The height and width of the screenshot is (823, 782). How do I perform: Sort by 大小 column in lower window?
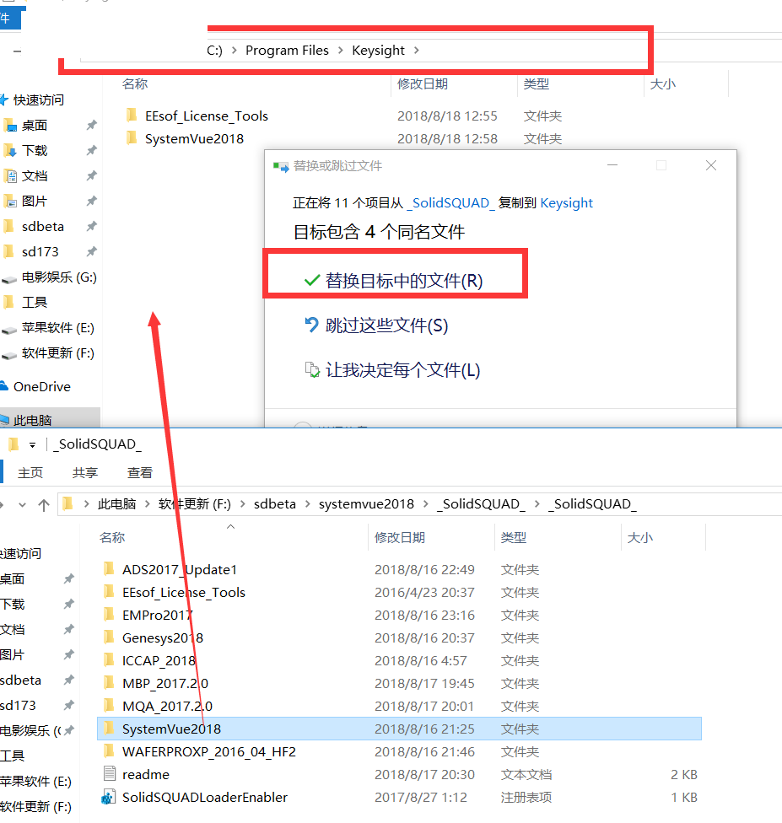pos(640,537)
